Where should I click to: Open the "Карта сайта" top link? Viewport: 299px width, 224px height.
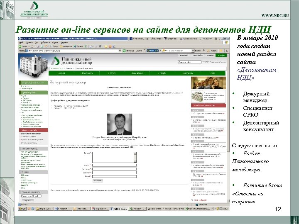tap(198, 55)
